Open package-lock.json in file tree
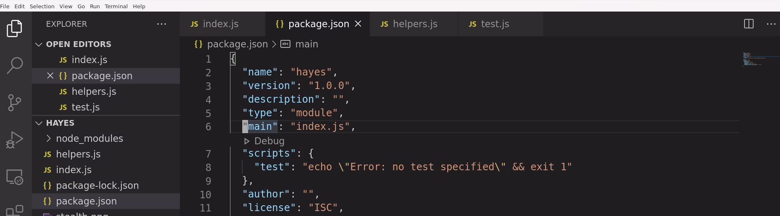Viewport: 780px width, 216px height. tap(106, 185)
